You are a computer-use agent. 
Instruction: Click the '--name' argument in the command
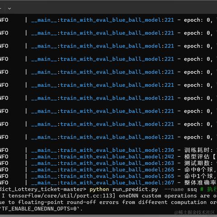pos(174,189)
